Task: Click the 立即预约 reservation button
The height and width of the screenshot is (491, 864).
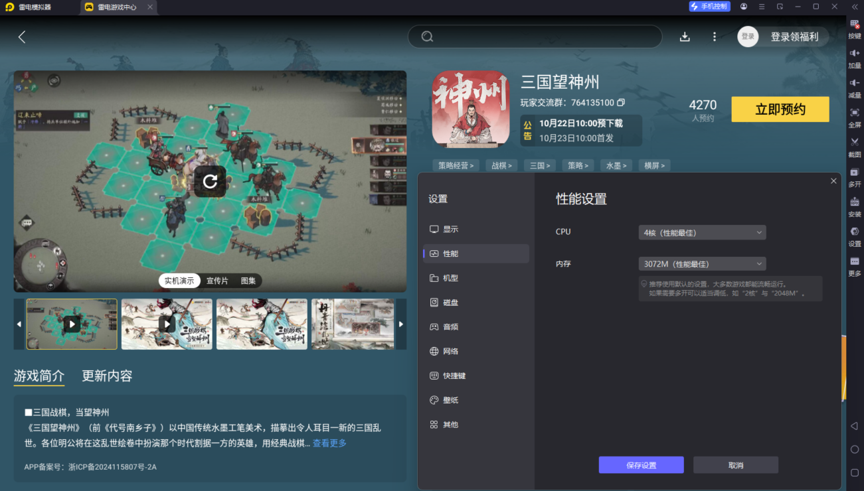Action: point(780,109)
